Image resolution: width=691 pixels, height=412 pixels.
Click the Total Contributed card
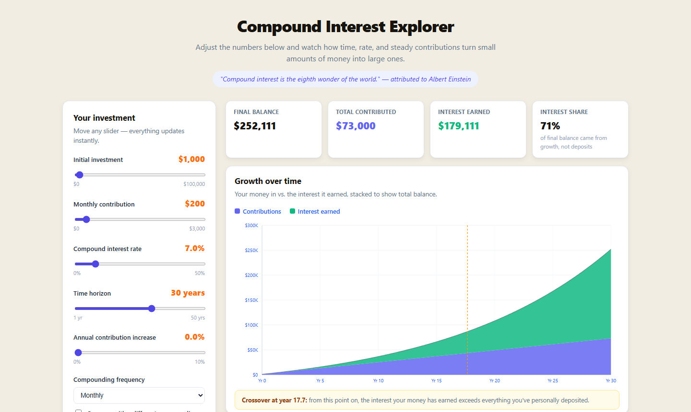click(376, 129)
